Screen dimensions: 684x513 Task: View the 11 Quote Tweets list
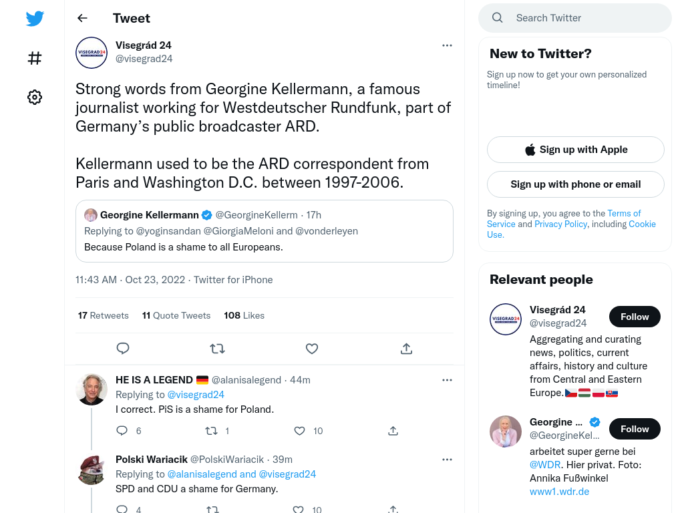pos(176,315)
